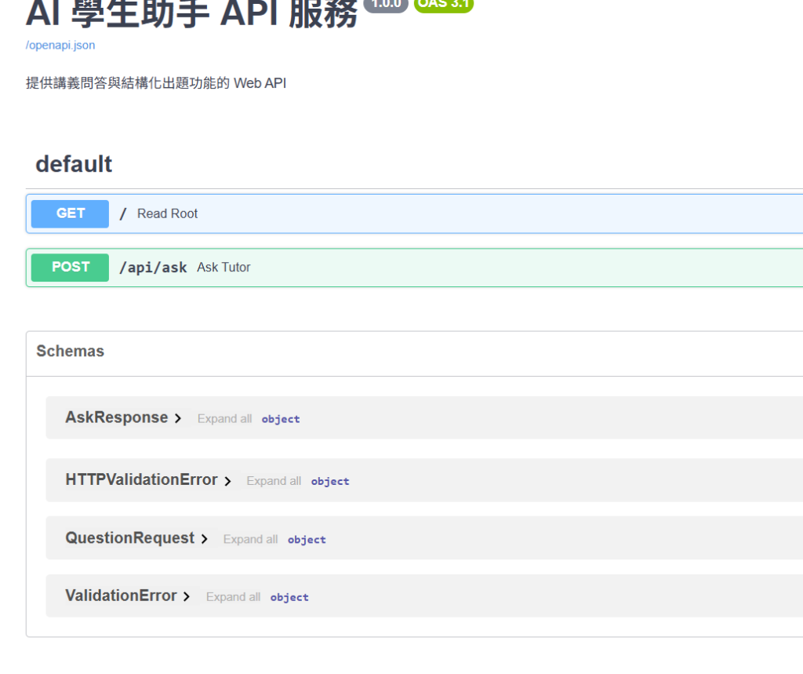Expand the QuestionRequest schema

click(129, 537)
